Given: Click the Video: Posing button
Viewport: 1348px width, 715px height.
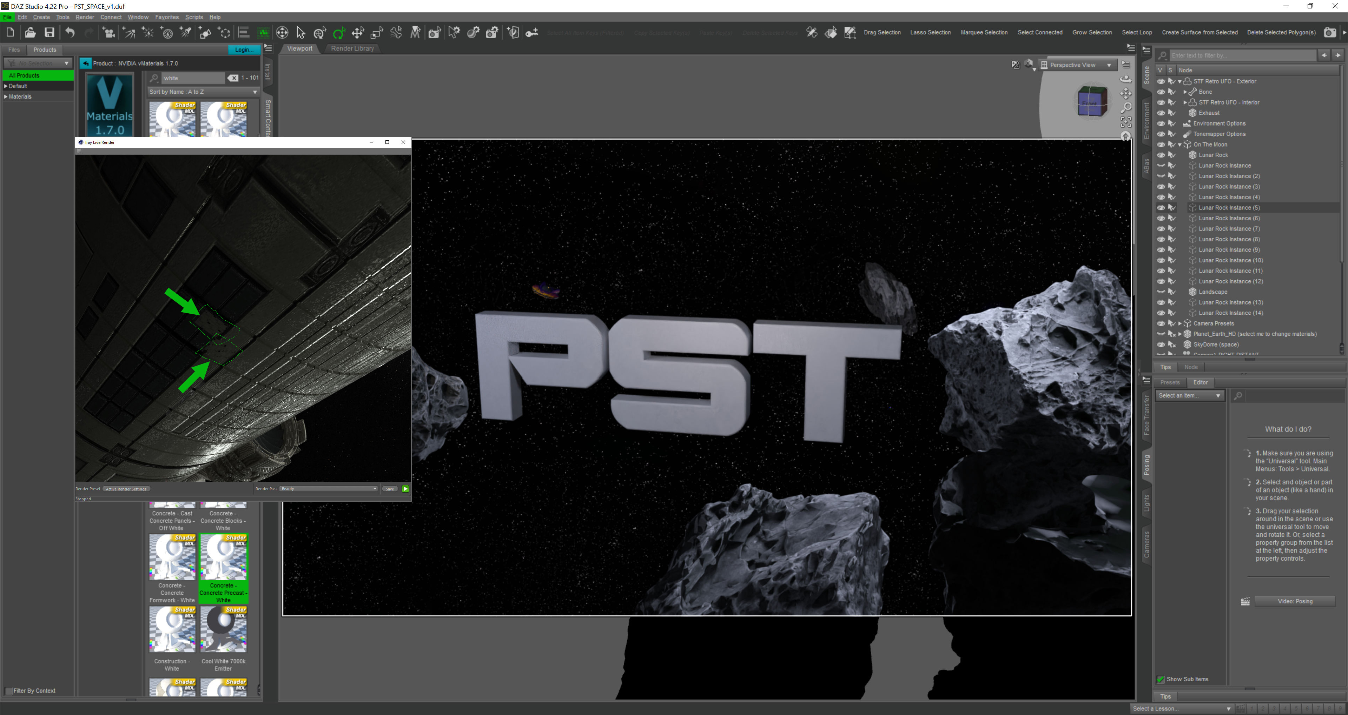Looking at the screenshot, I should pyautogui.click(x=1295, y=601).
